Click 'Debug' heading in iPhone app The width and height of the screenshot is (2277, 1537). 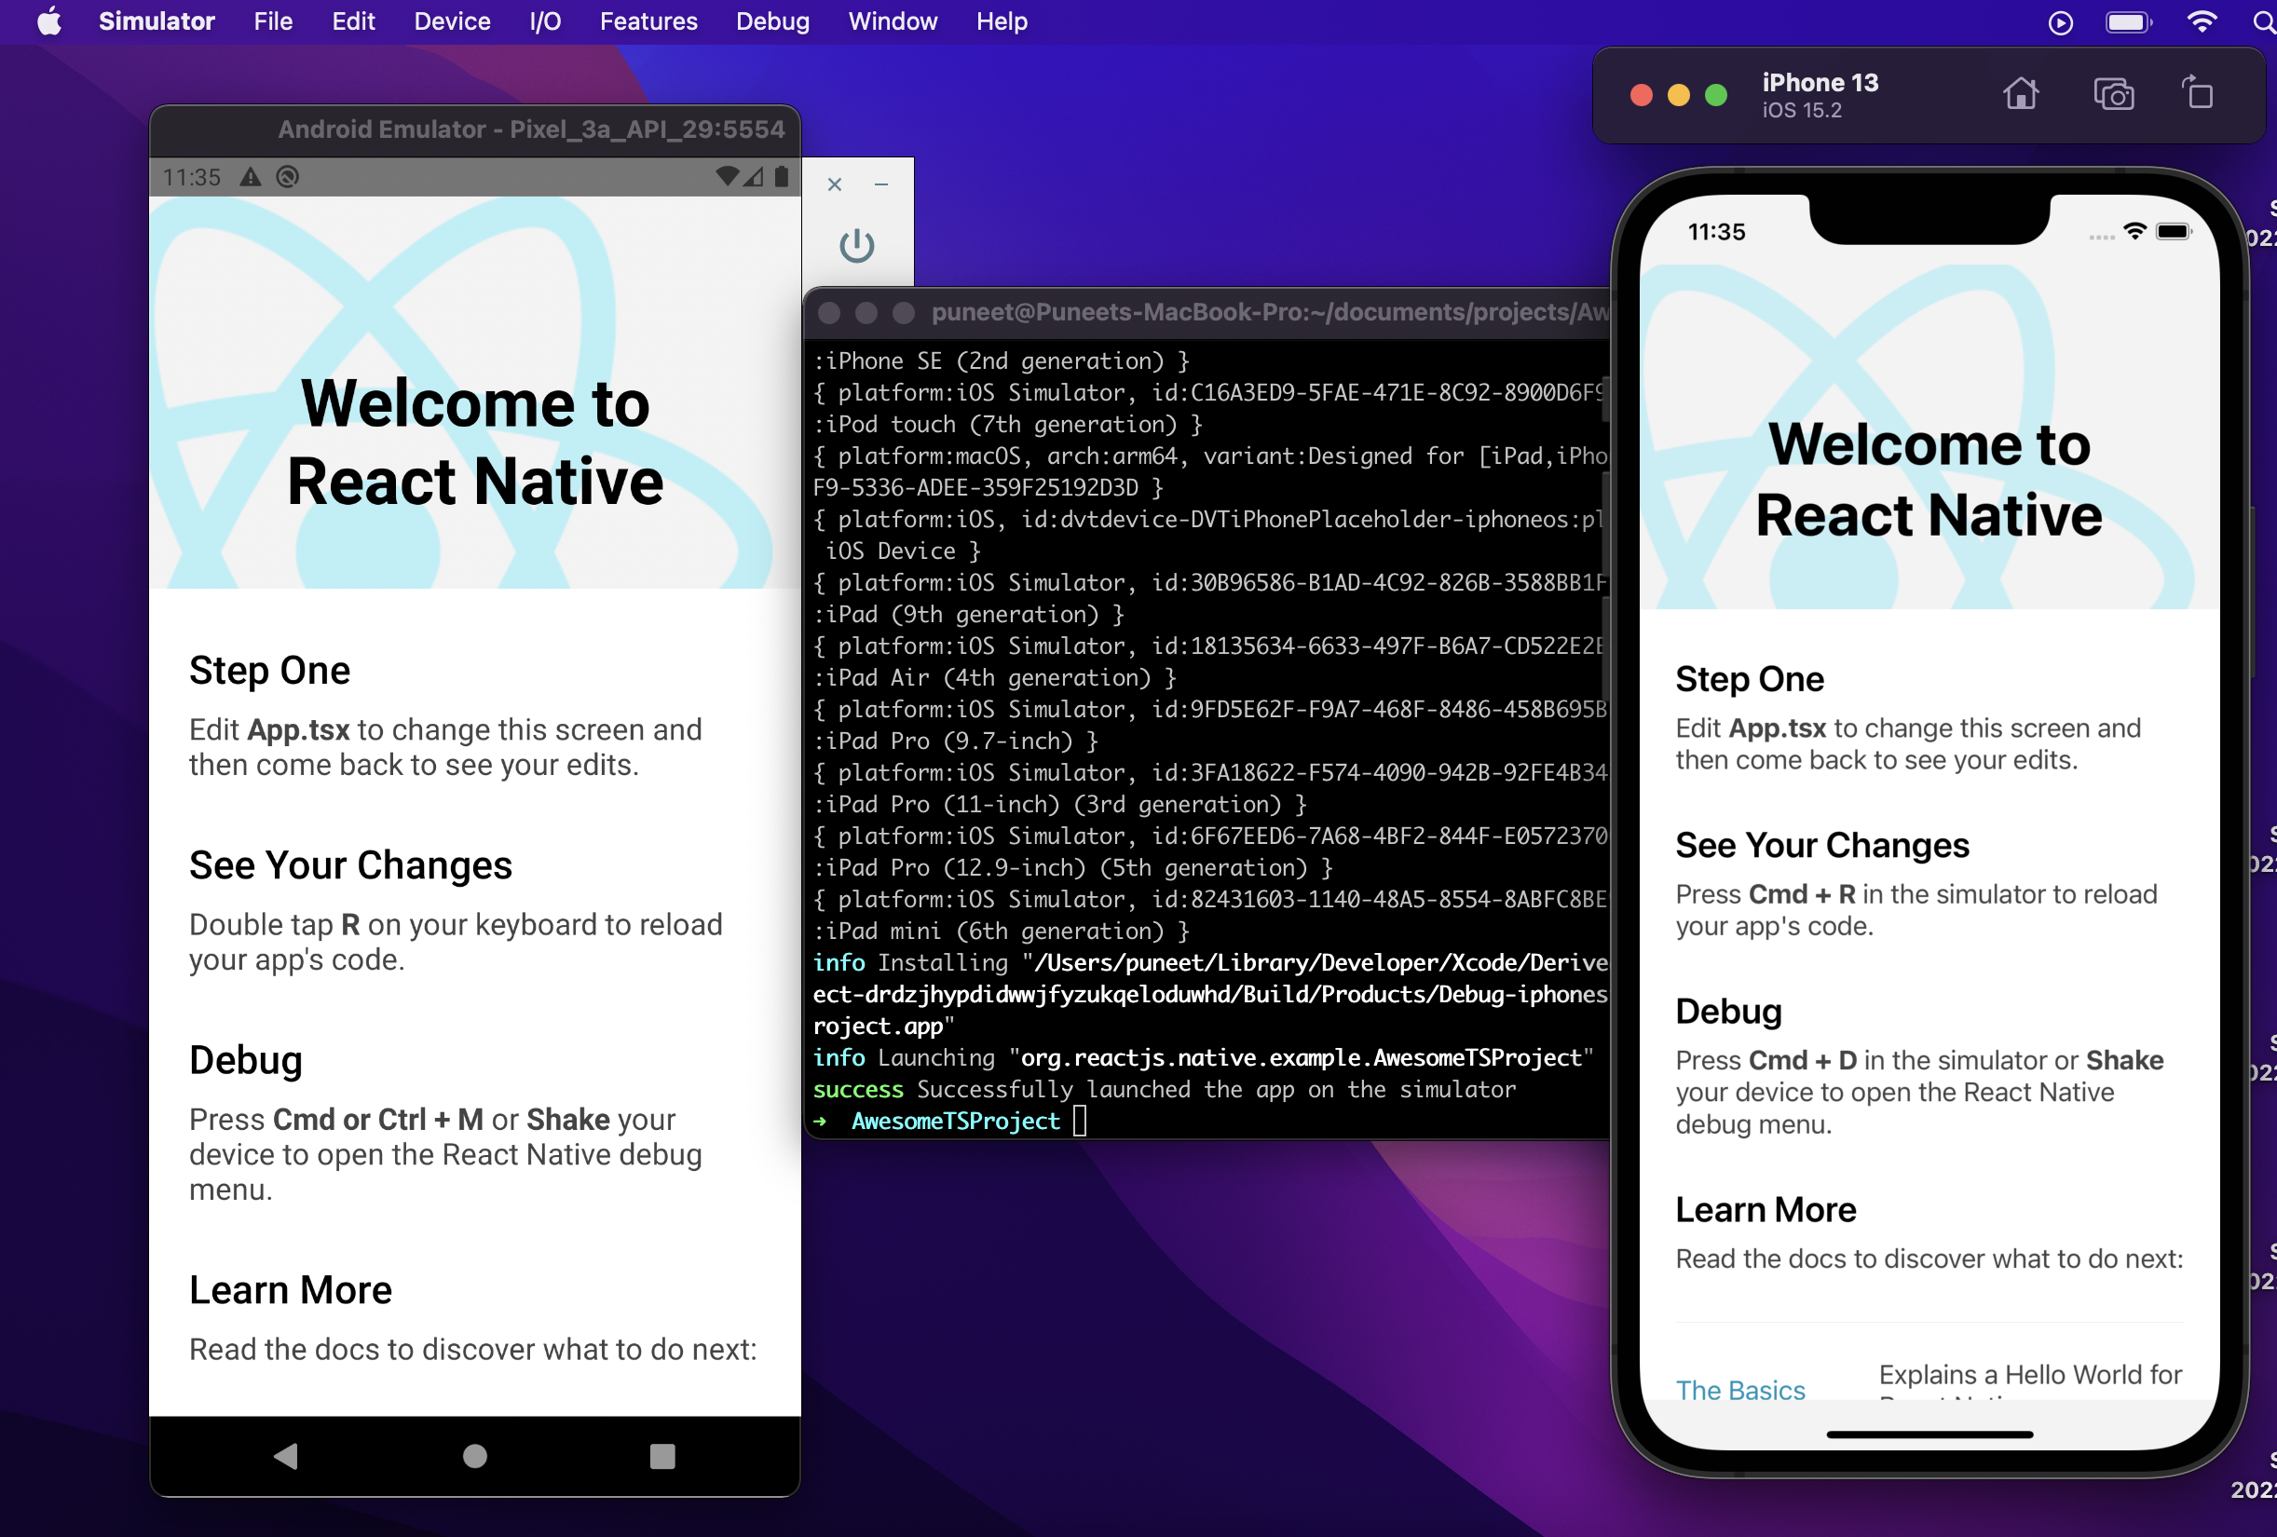point(1728,1011)
